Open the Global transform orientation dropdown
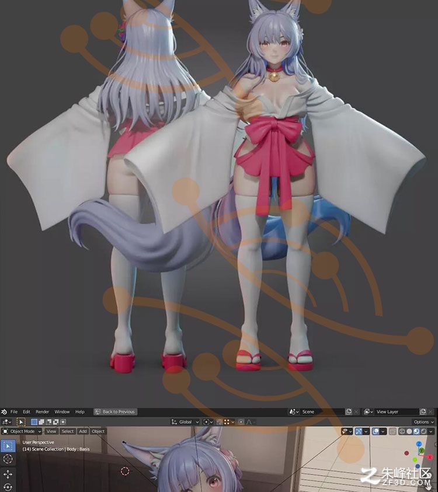 click(x=185, y=422)
